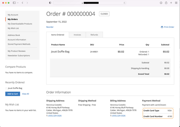Click the Reorder link
The width and height of the screenshot is (180, 127).
50,27
